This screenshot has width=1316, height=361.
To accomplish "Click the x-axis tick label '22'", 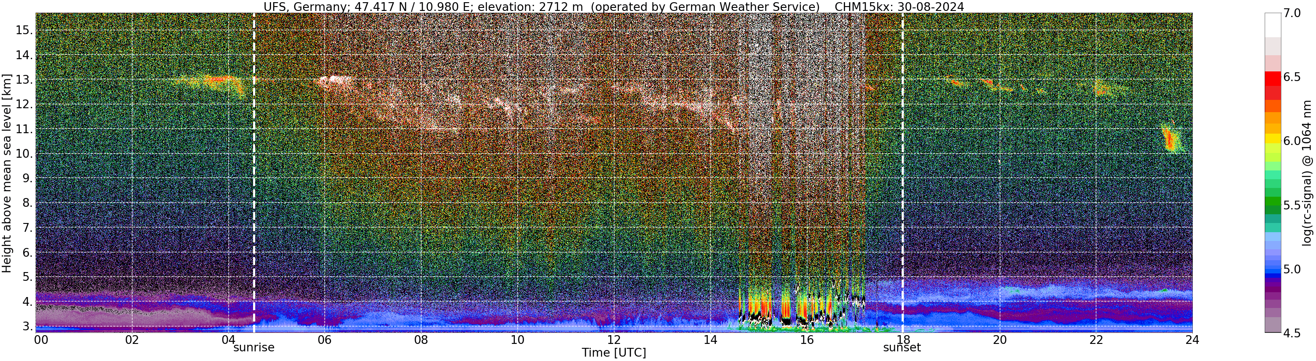I will pyautogui.click(x=1096, y=340).
